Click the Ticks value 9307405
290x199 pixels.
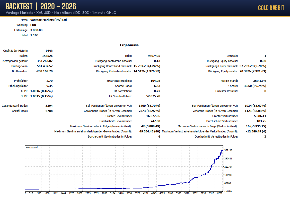click(154, 56)
